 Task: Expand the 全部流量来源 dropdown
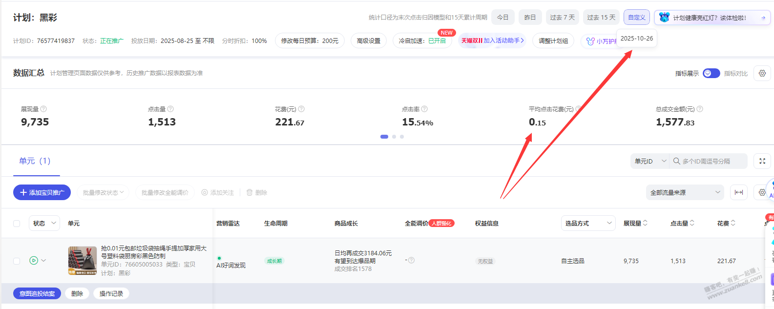point(685,192)
